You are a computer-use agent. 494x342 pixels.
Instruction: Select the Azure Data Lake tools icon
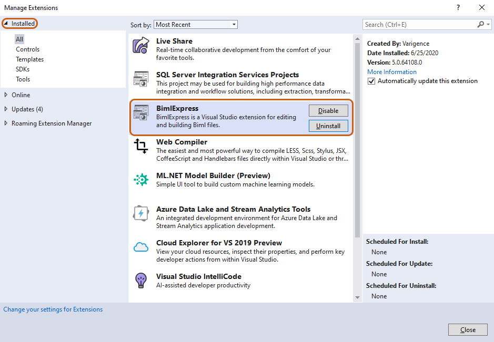(141, 213)
